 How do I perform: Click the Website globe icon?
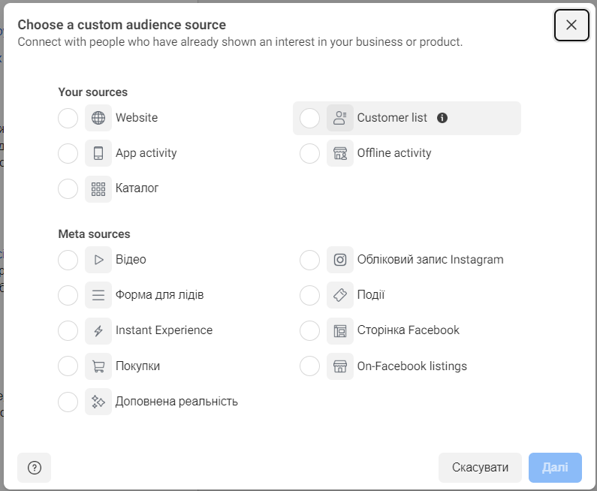pos(98,118)
